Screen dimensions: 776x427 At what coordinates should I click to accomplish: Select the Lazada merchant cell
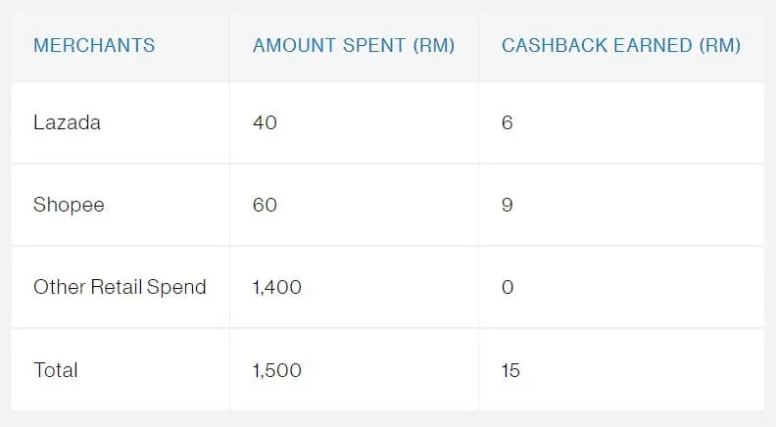(67, 123)
